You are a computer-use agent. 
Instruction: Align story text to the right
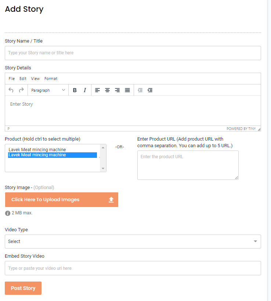click(118, 90)
